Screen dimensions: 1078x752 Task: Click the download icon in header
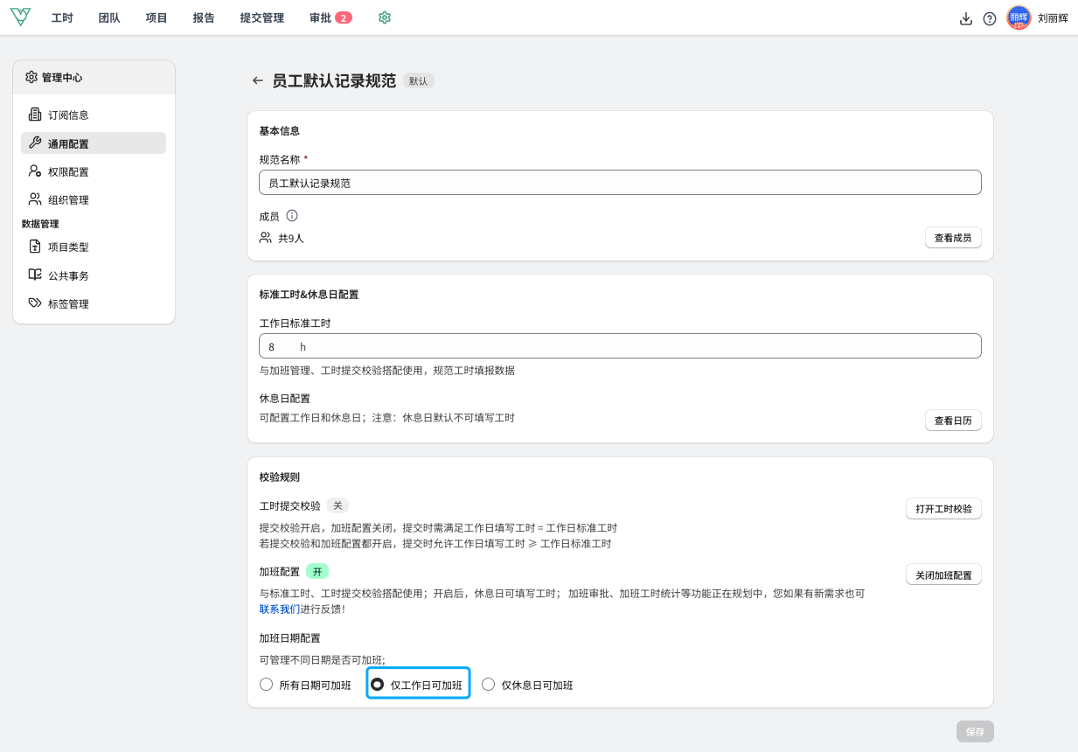pyautogui.click(x=965, y=18)
